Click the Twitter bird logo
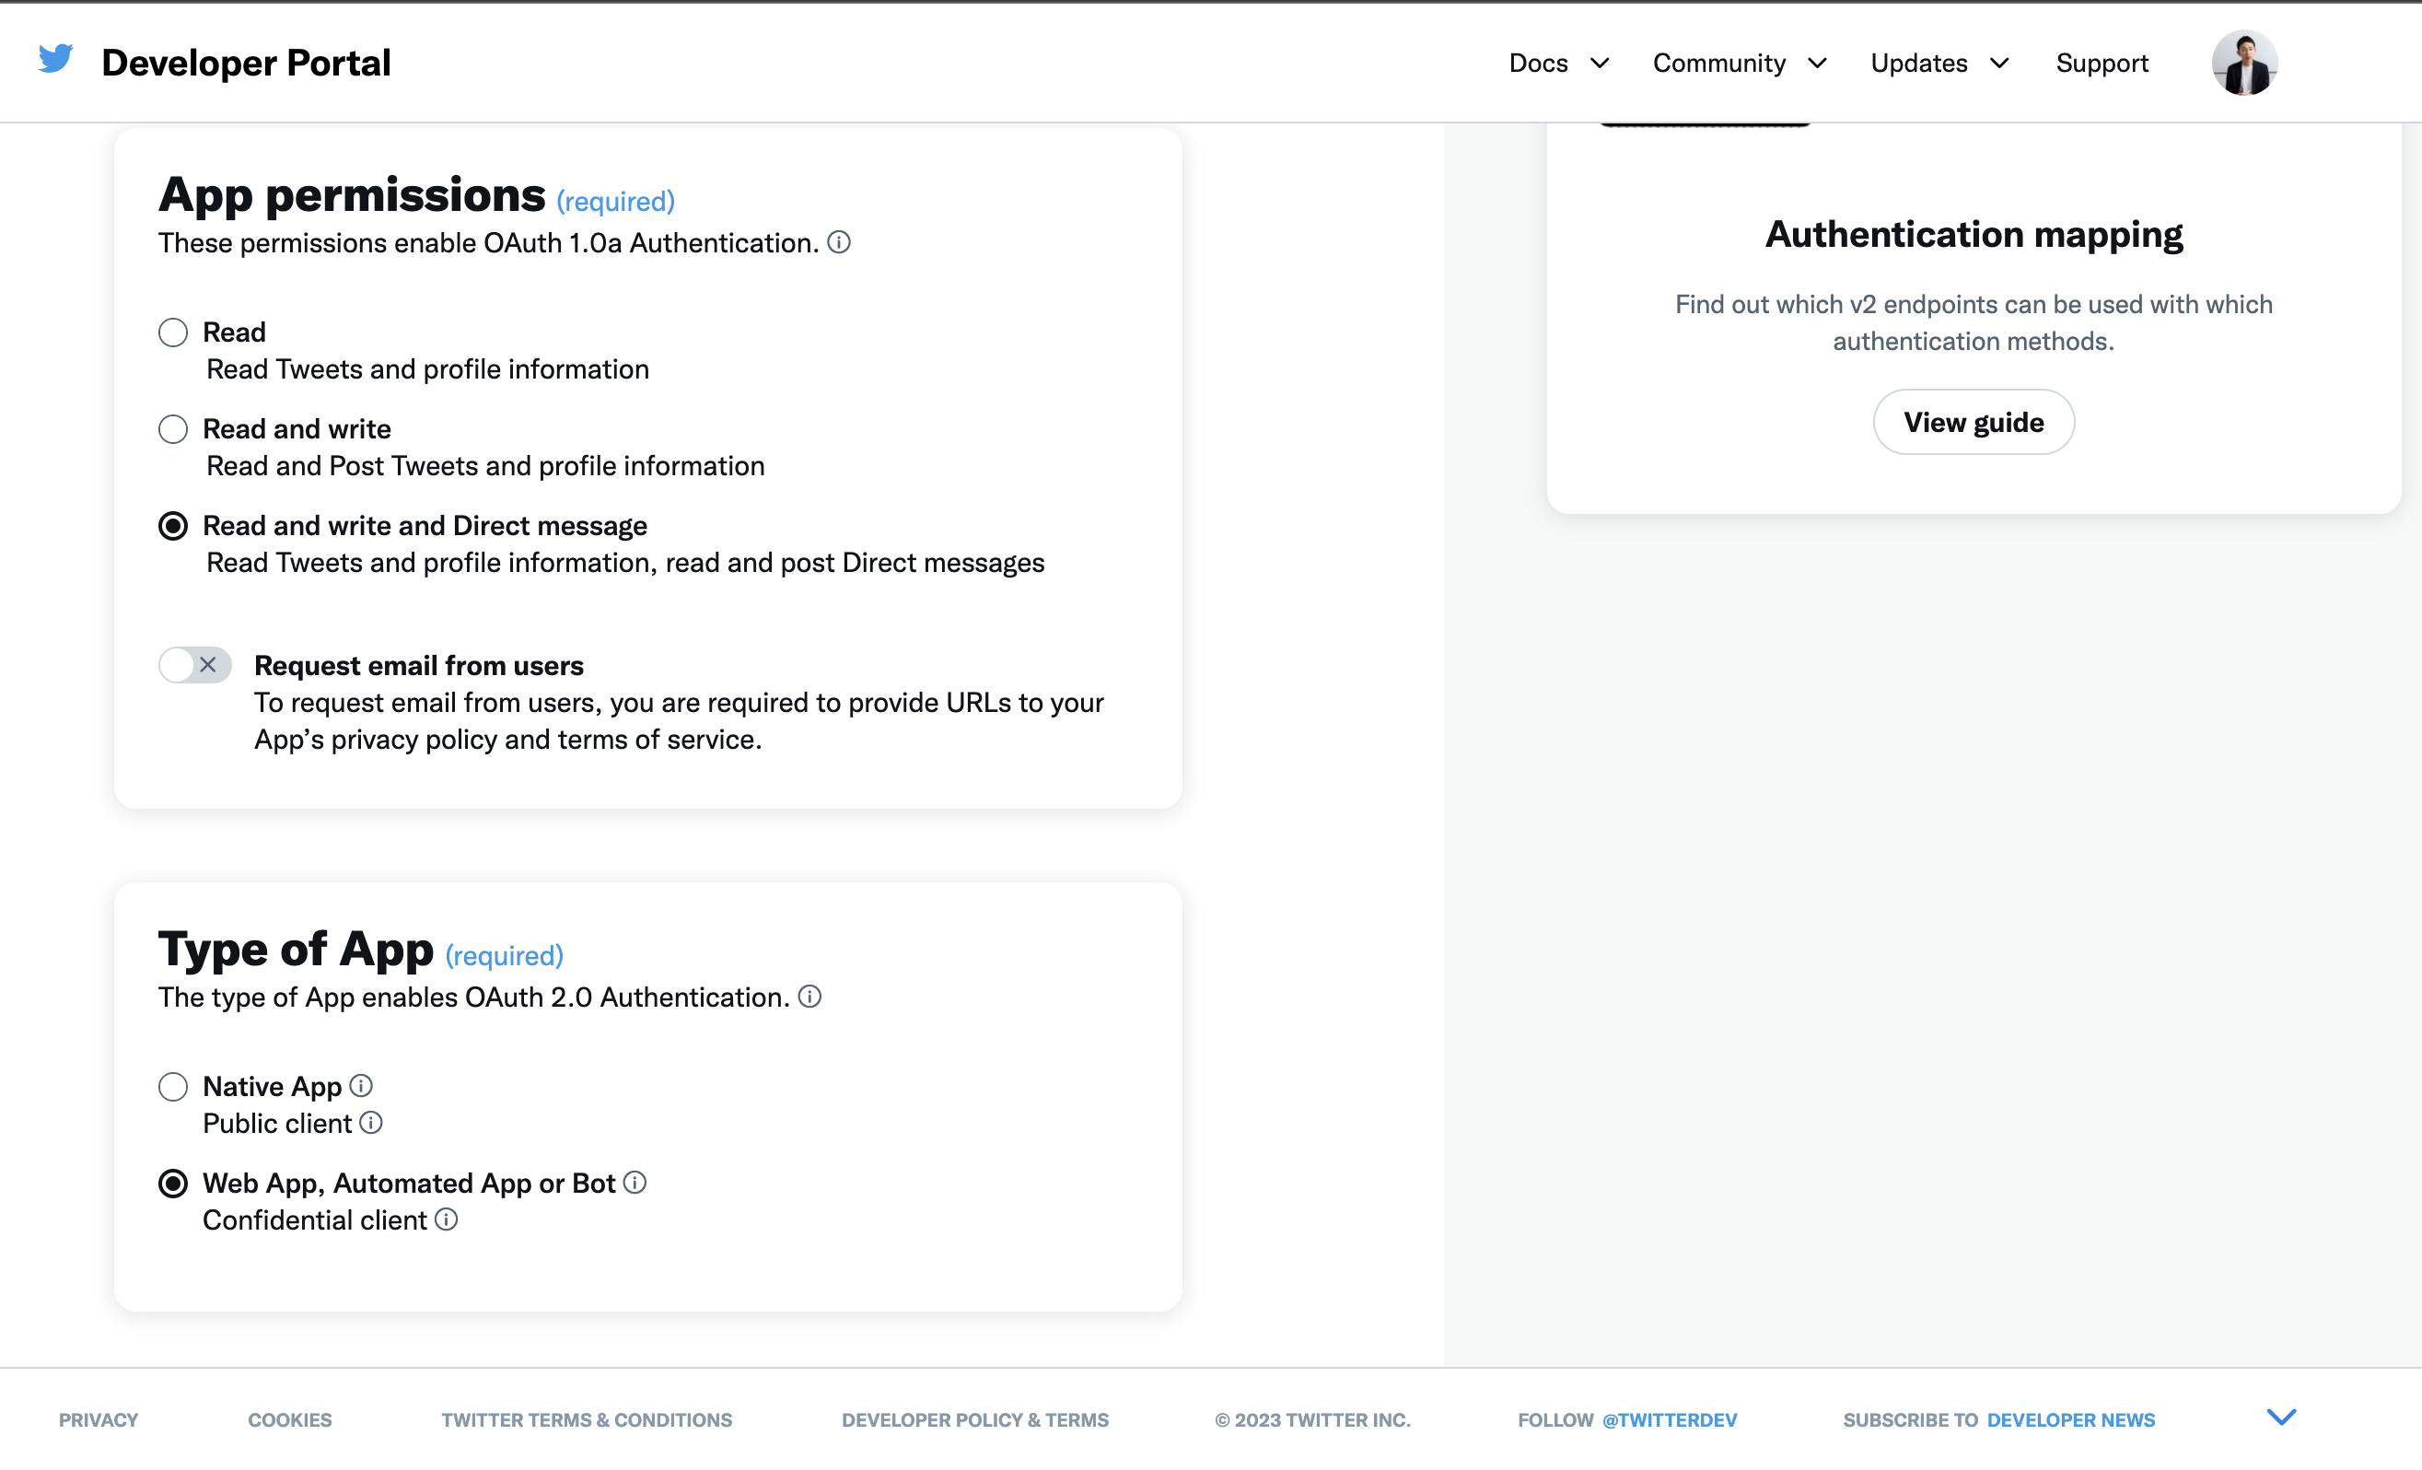 pos(56,59)
